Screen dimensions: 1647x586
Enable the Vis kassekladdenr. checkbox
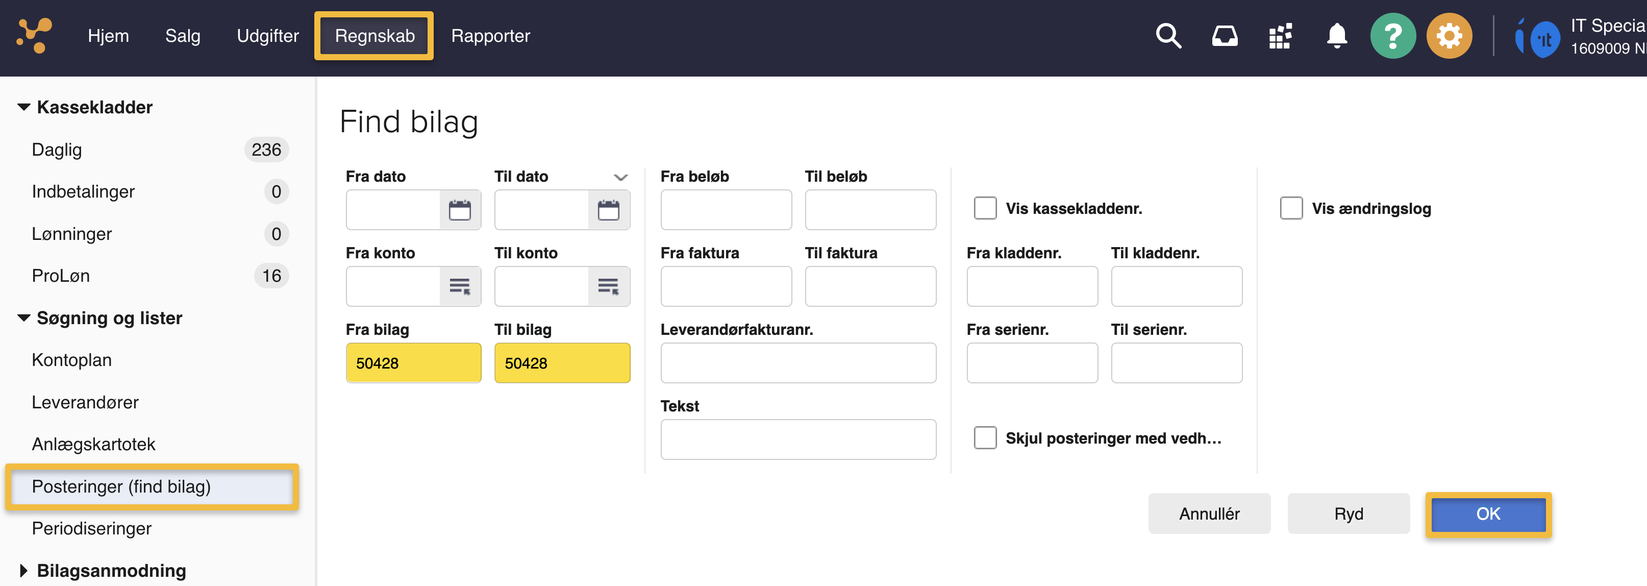985,209
